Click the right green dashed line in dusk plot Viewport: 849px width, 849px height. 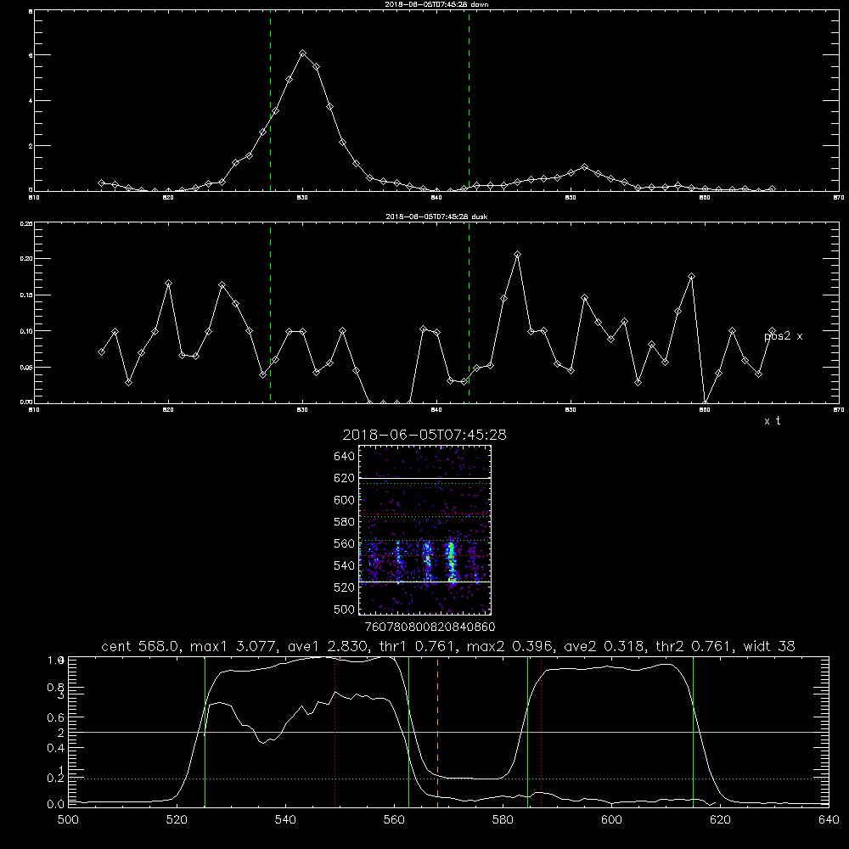pos(469,313)
